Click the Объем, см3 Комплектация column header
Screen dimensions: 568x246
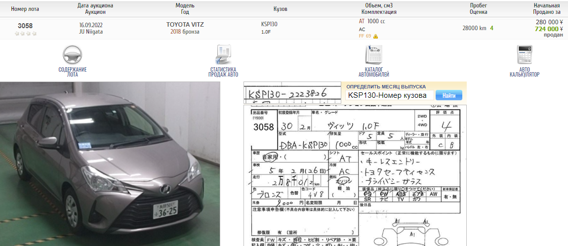(x=379, y=9)
